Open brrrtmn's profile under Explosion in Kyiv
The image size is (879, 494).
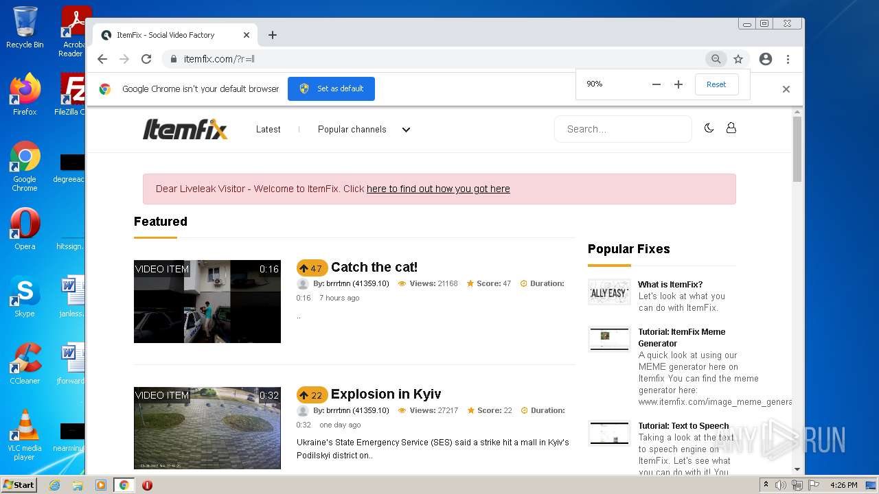[x=357, y=410]
